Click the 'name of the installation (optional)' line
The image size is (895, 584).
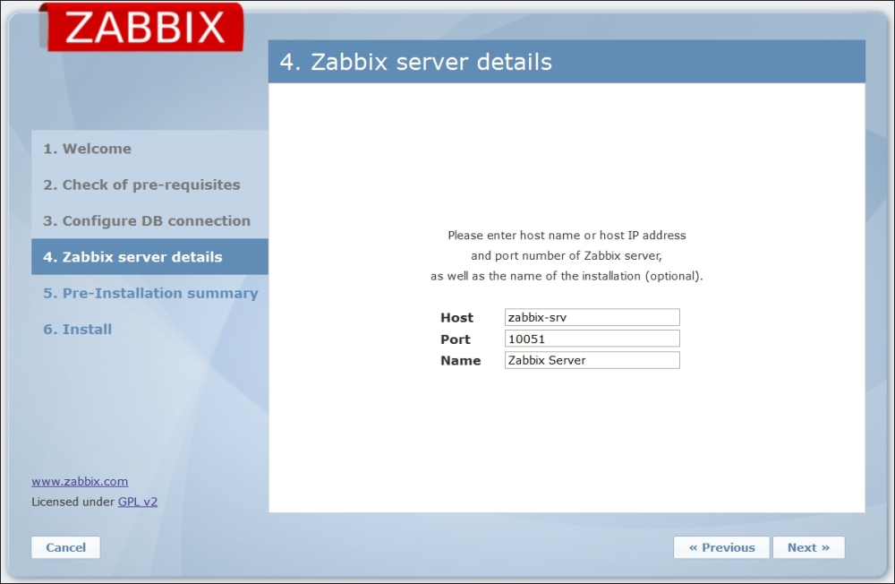(x=567, y=277)
